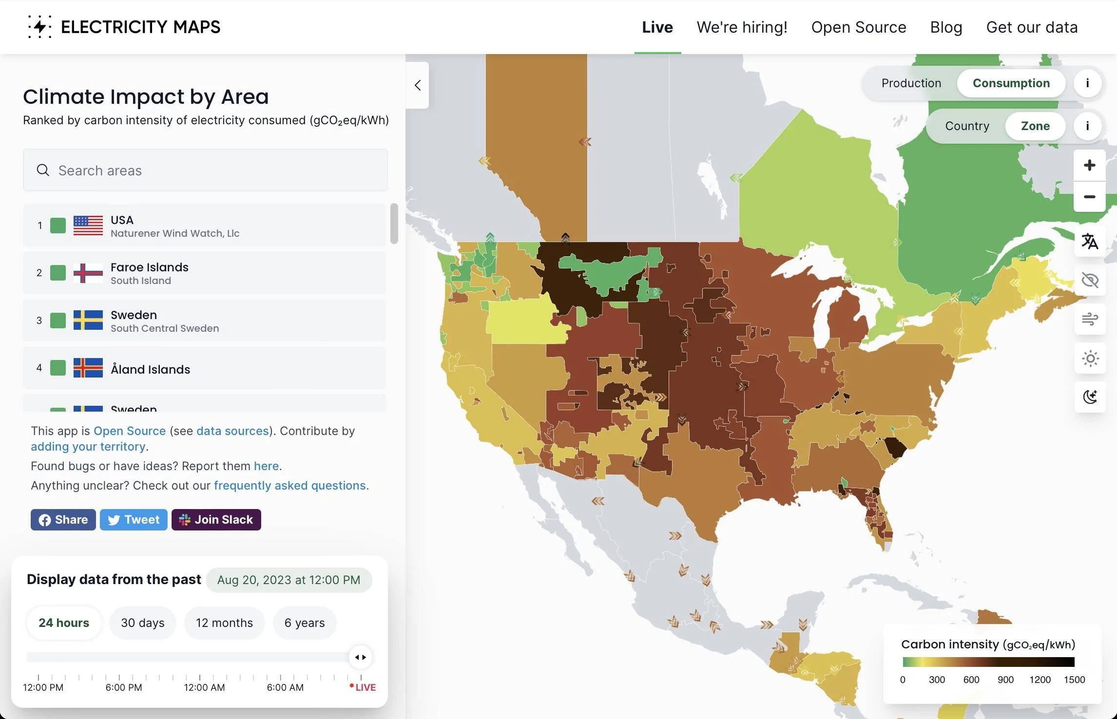The image size is (1117, 719).
Task: Open the Get our data page
Action: tap(1032, 27)
